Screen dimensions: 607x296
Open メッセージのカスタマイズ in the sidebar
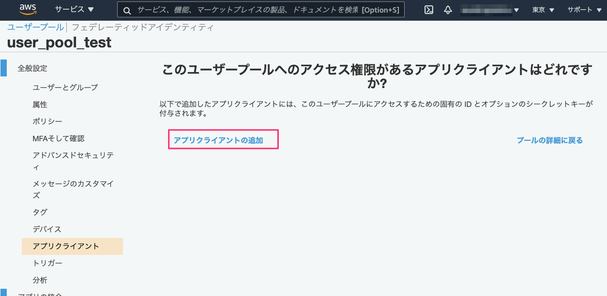[x=73, y=189]
